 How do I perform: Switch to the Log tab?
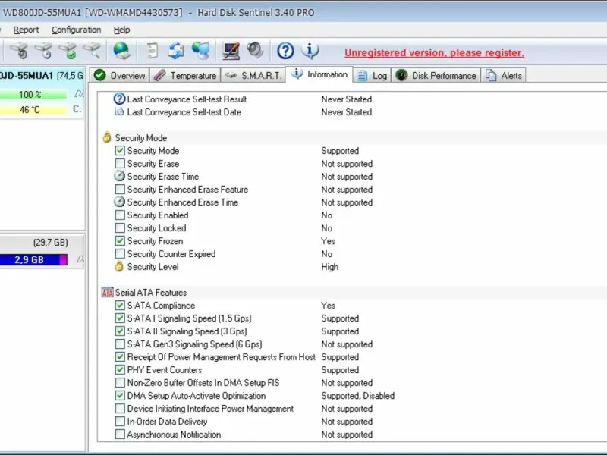(372, 75)
